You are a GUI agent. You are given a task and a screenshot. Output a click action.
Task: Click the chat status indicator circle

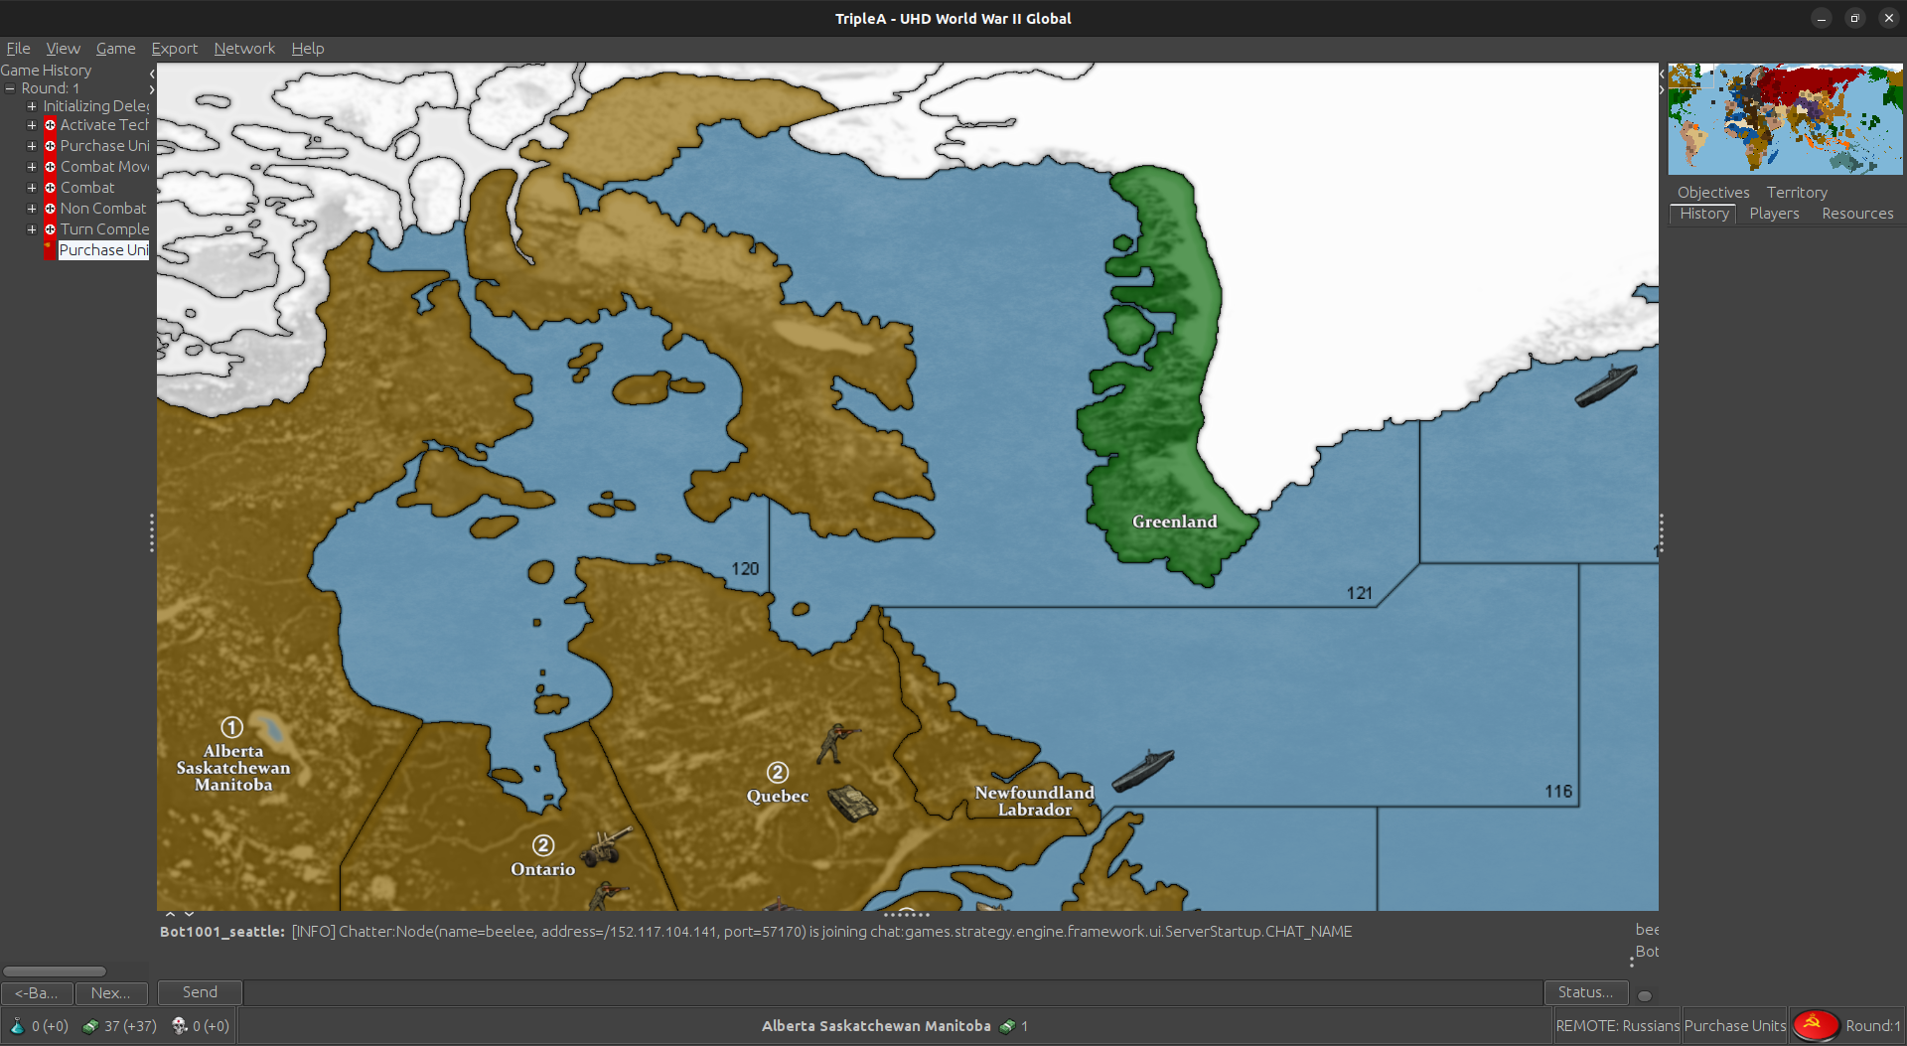point(1645,995)
